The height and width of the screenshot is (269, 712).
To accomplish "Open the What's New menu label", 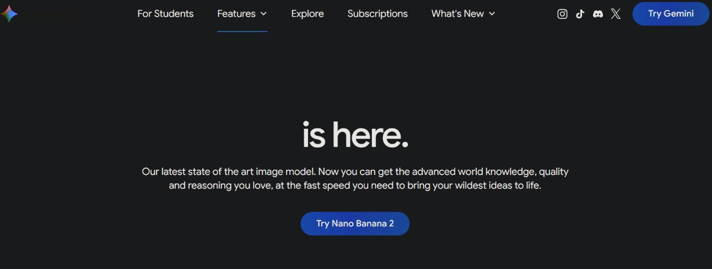I will click(457, 14).
